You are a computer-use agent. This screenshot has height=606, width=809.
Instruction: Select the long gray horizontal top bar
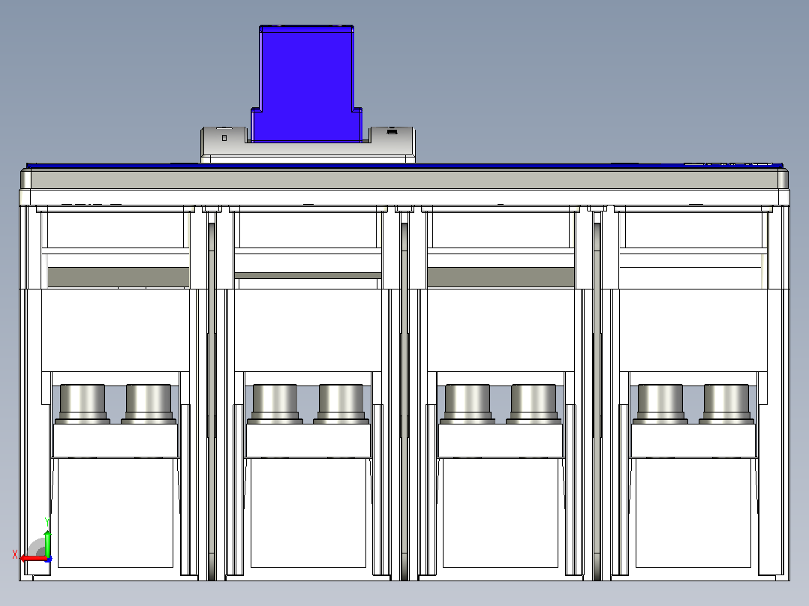tap(404, 179)
